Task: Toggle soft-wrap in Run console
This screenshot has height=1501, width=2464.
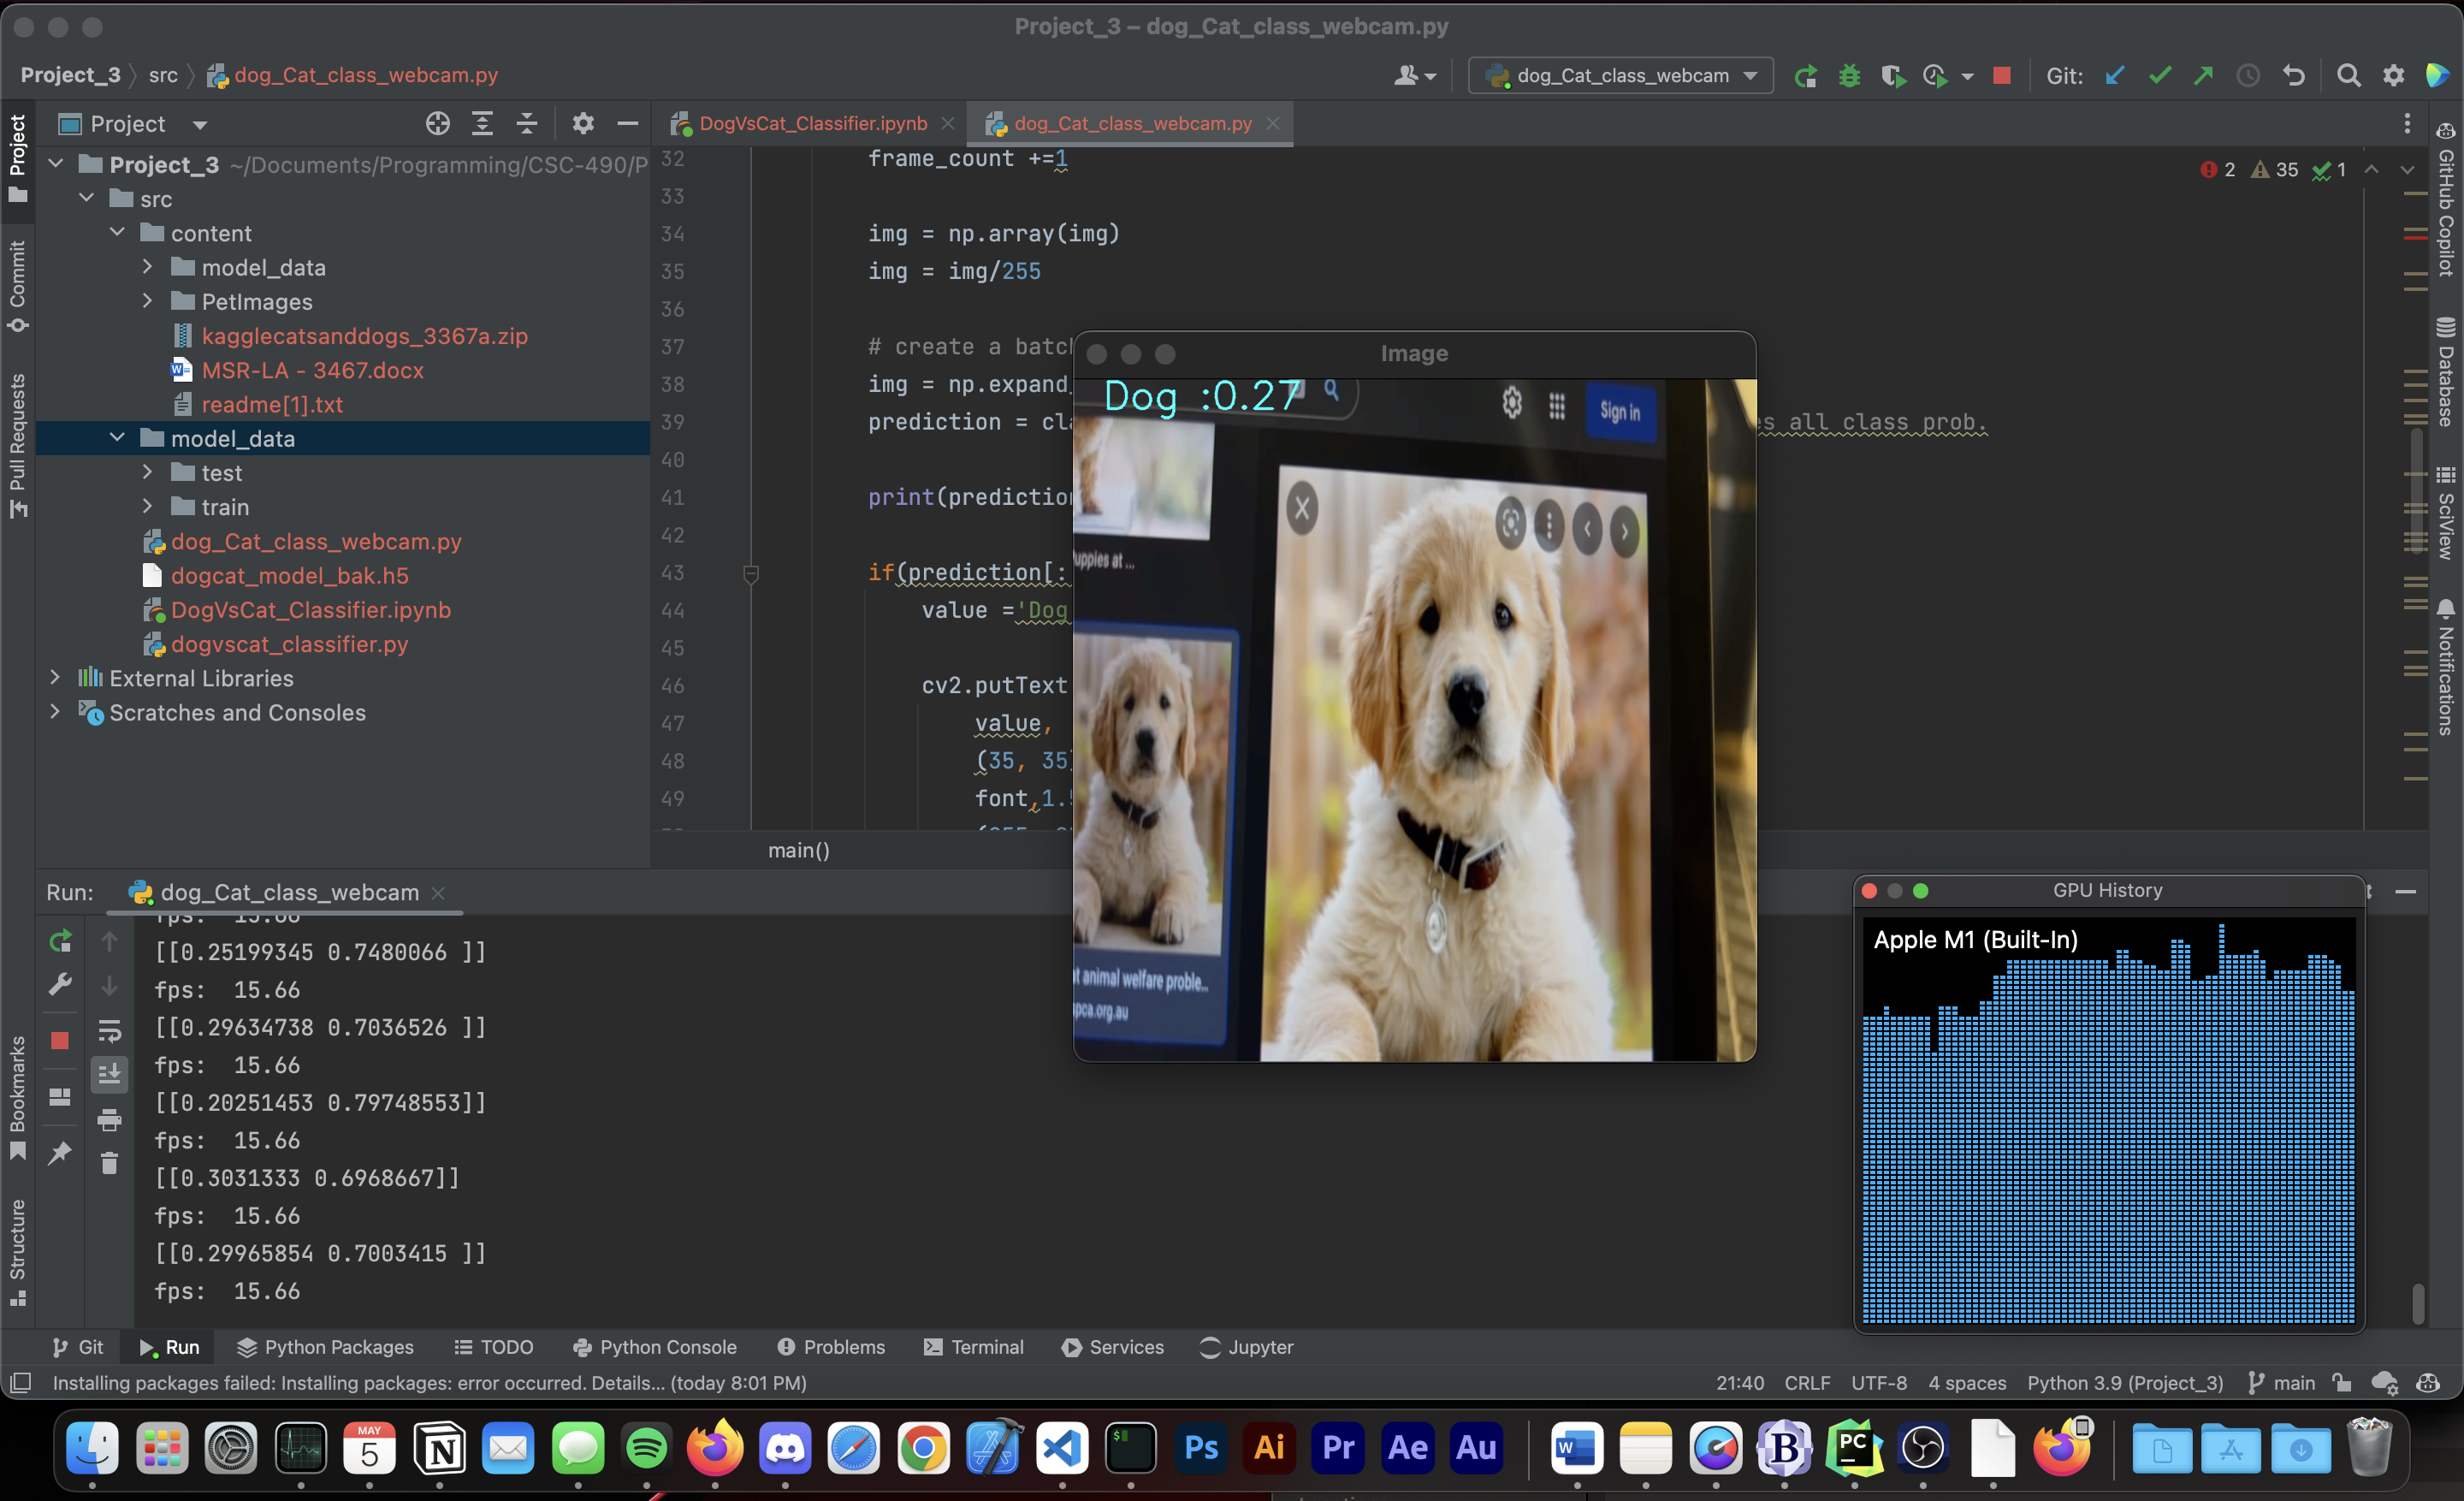Action: (x=109, y=1031)
